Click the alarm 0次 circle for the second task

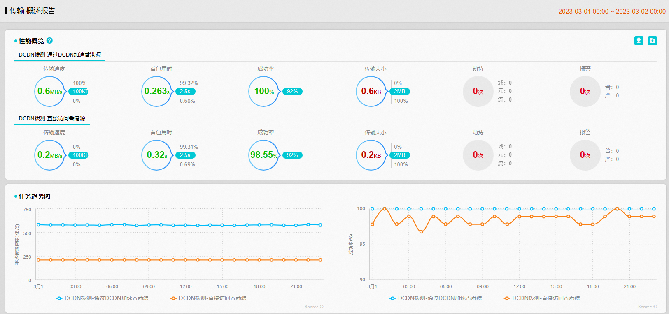click(585, 155)
